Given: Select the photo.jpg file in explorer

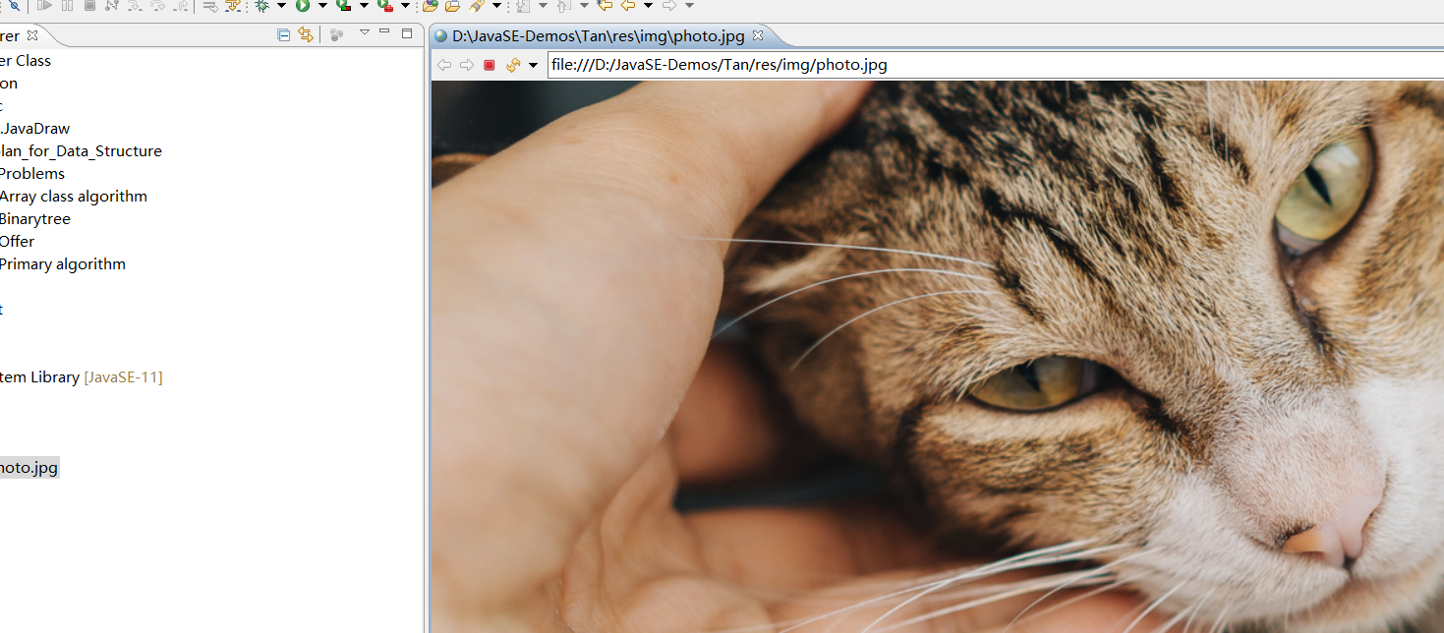Looking at the screenshot, I should tap(29, 468).
